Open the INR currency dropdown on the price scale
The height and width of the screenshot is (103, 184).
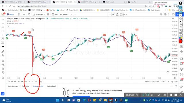coord(174,18)
